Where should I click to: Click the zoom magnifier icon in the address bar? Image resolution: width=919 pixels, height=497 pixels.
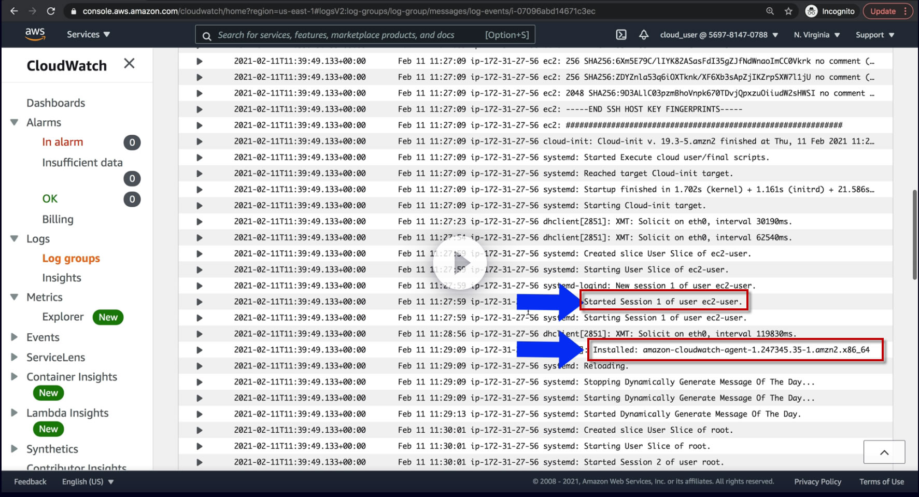click(770, 11)
